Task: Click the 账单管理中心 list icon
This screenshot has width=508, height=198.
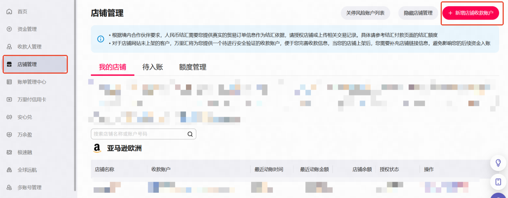Action: 9,82
